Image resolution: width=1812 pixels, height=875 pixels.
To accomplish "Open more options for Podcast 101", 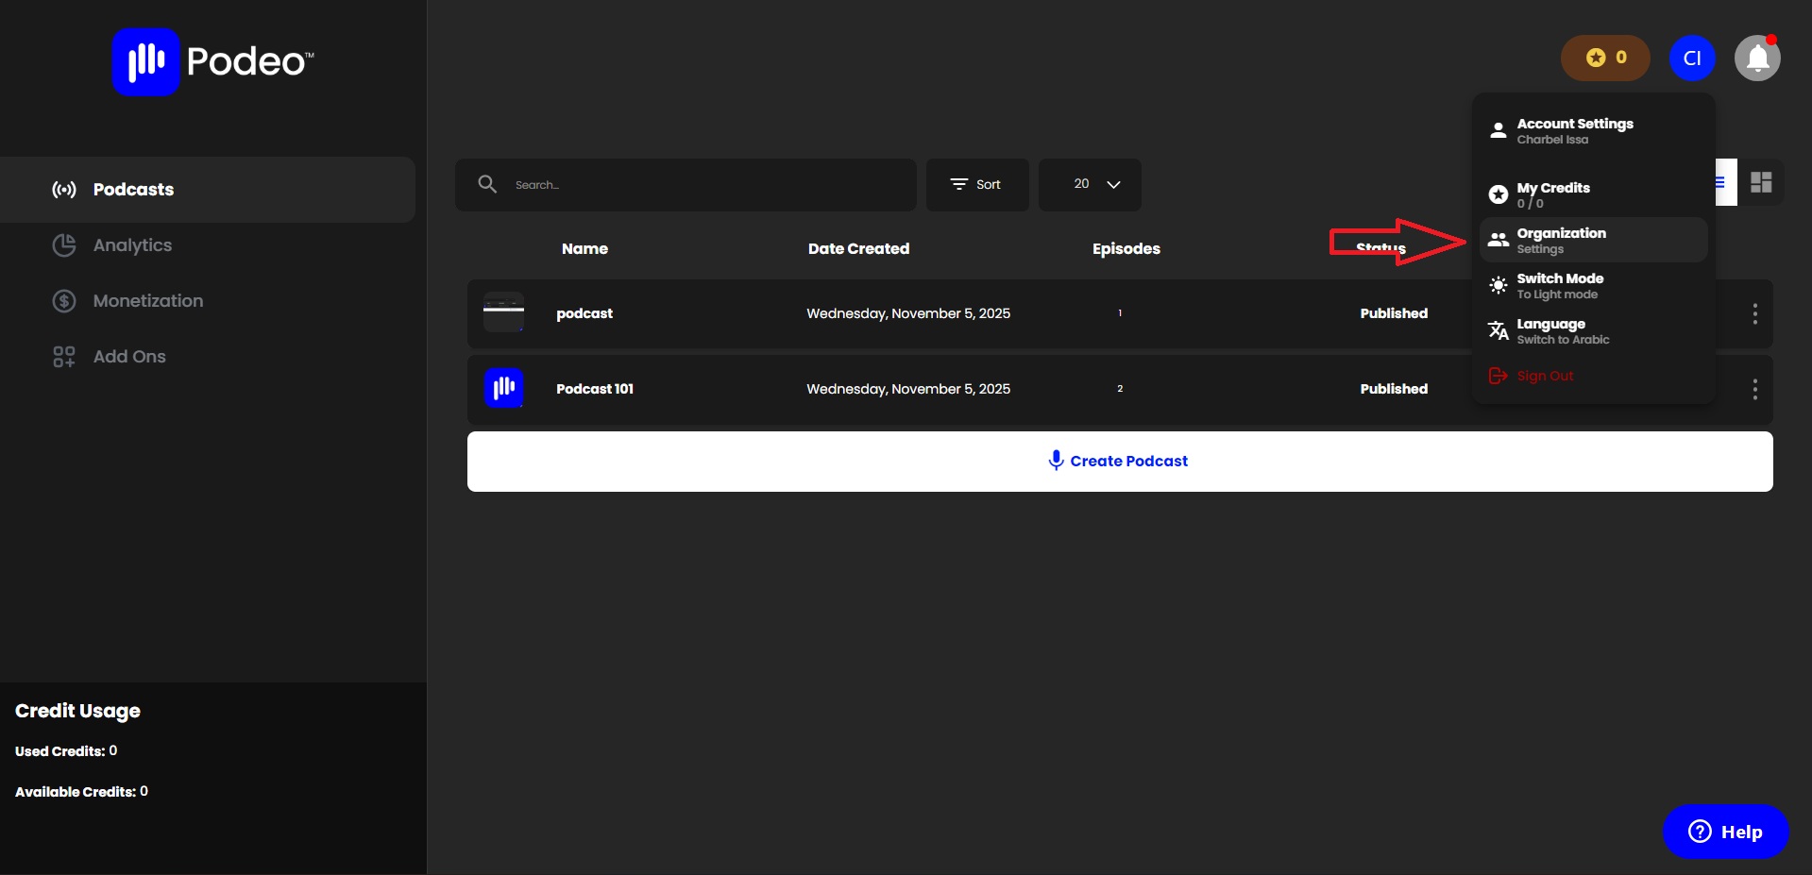I will coord(1754,389).
